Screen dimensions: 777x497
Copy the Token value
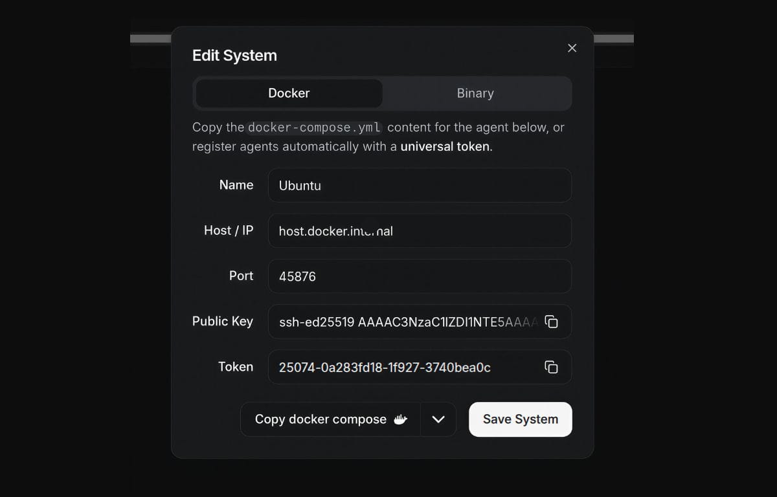(x=551, y=367)
